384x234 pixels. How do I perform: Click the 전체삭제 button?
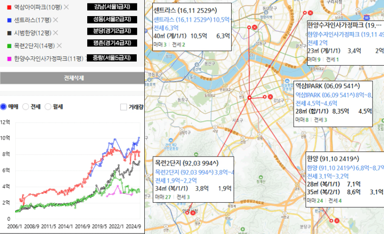72,78
